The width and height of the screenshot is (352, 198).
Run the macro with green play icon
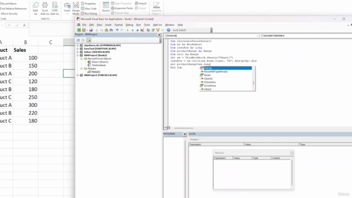tap(128, 30)
